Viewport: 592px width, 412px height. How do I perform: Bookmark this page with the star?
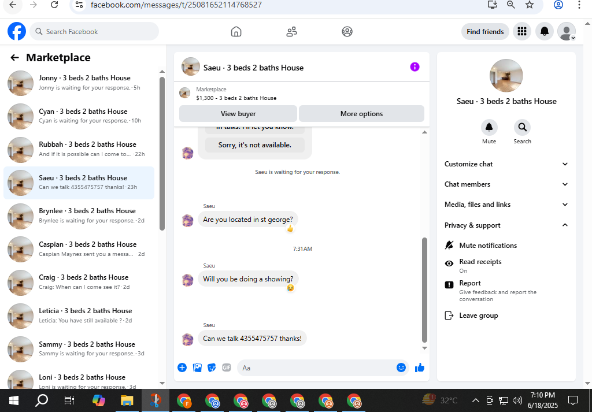coord(530,5)
